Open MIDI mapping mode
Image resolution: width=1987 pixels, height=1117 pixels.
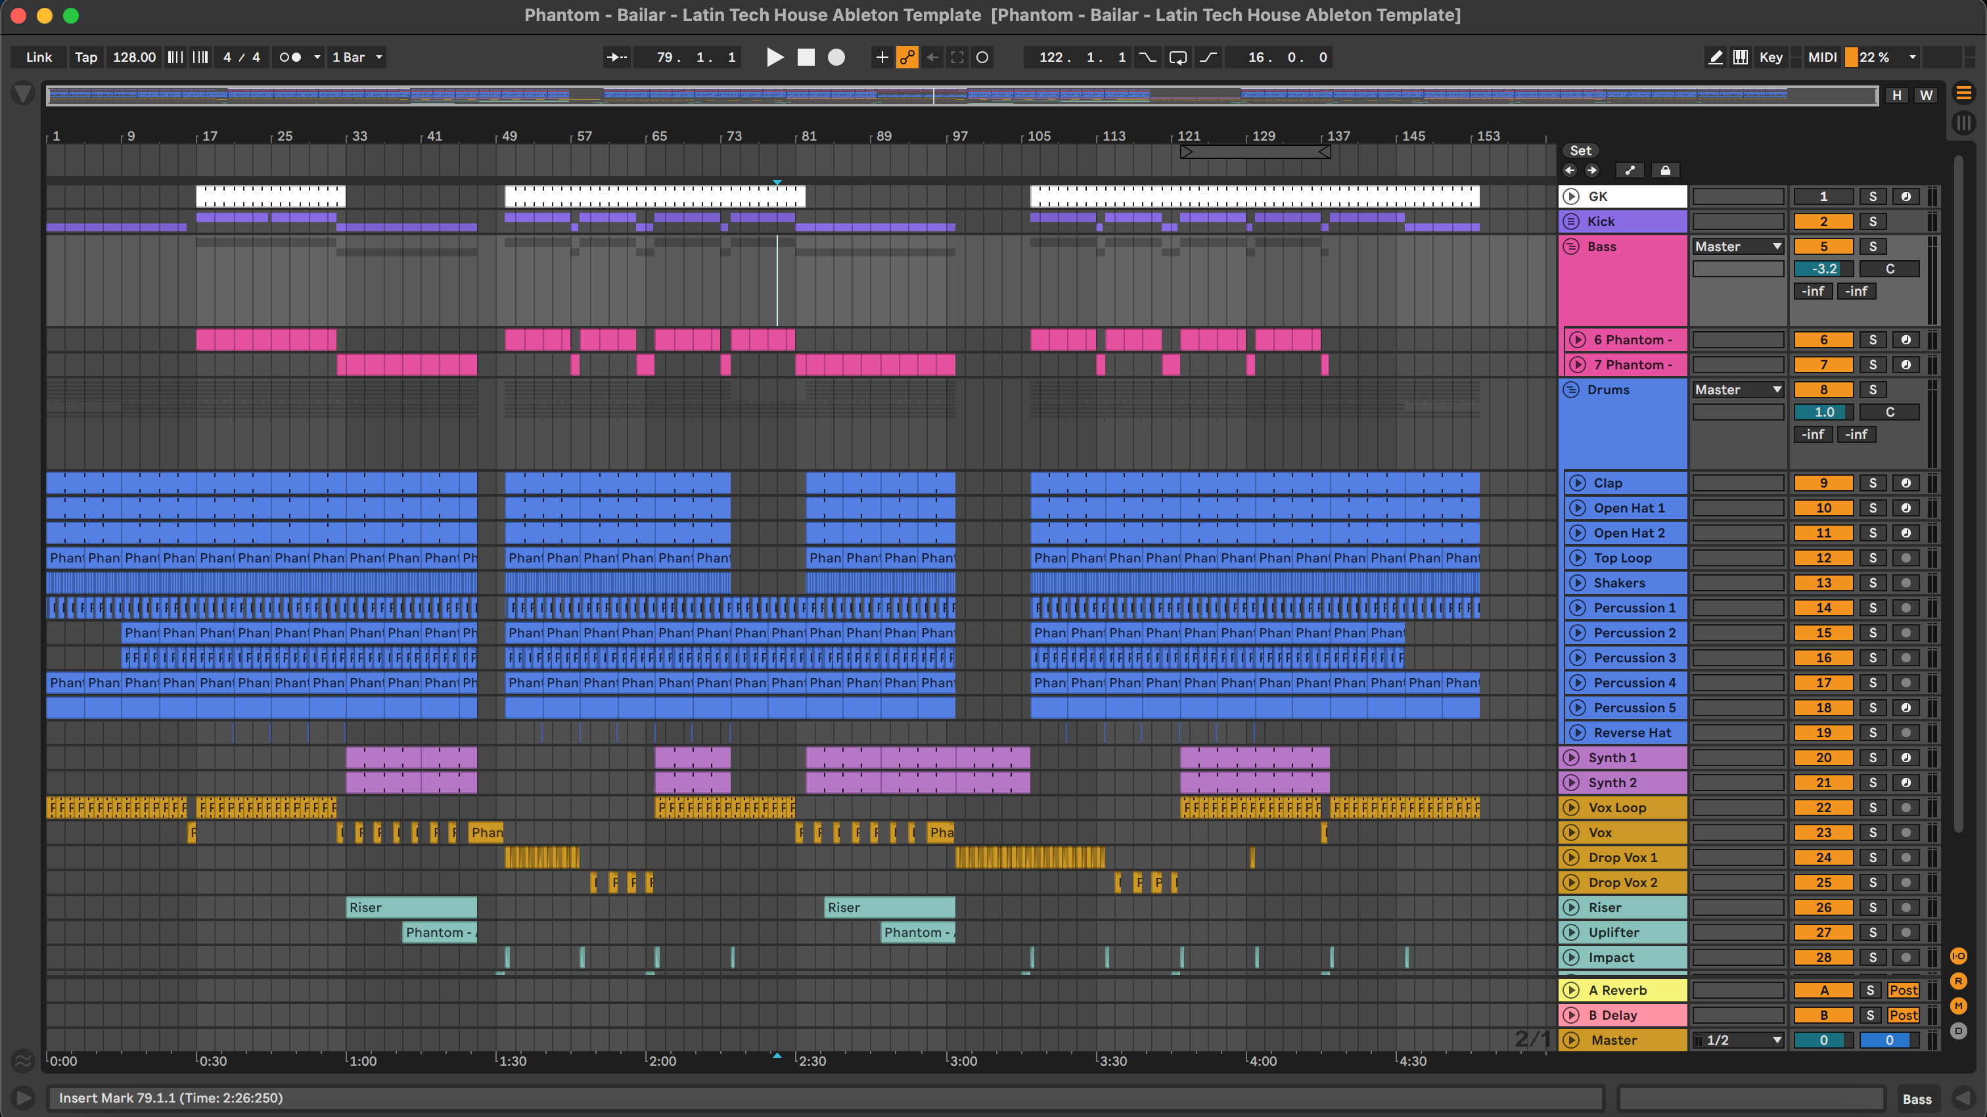1822,57
